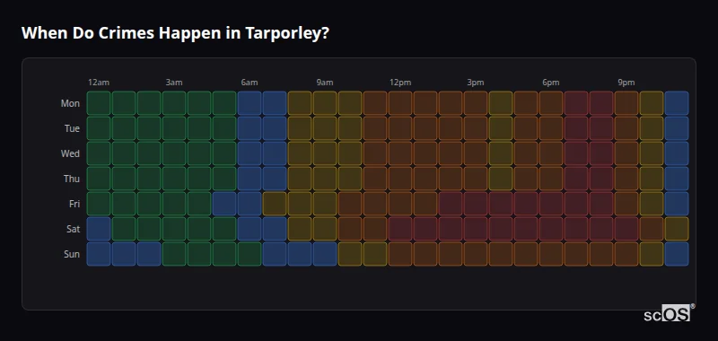Click the "Sat" row label

[74, 229]
